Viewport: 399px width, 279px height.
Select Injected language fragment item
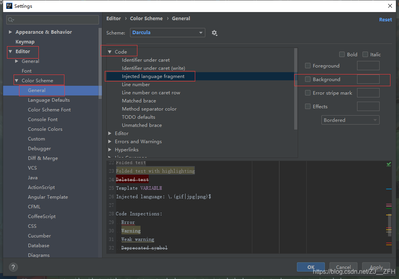153,76
